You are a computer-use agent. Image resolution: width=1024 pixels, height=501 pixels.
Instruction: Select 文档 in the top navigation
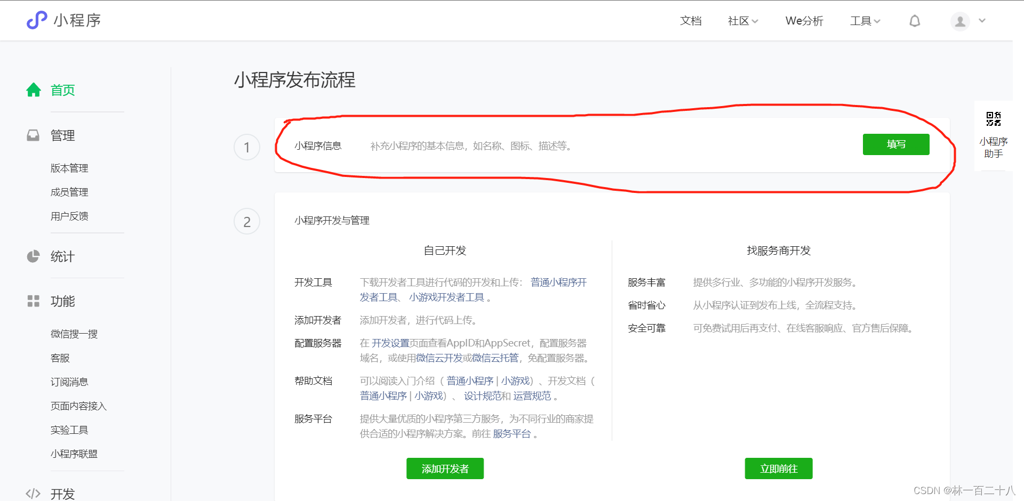coord(691,21)
